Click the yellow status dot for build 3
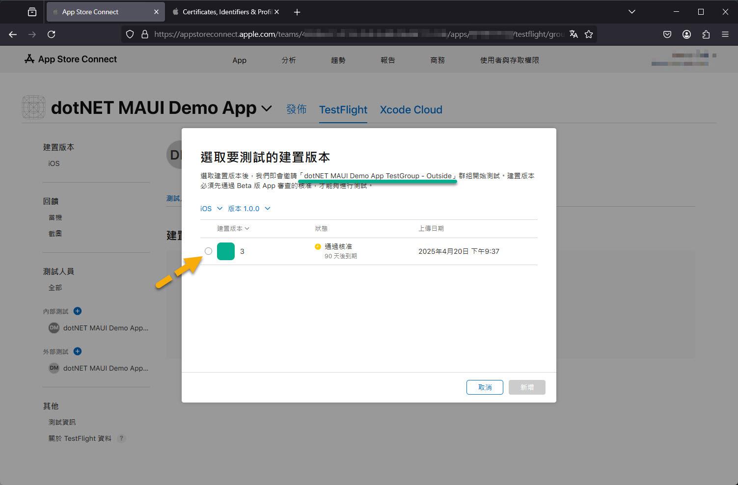The image size is (738, 485). (x=318, y=246)
